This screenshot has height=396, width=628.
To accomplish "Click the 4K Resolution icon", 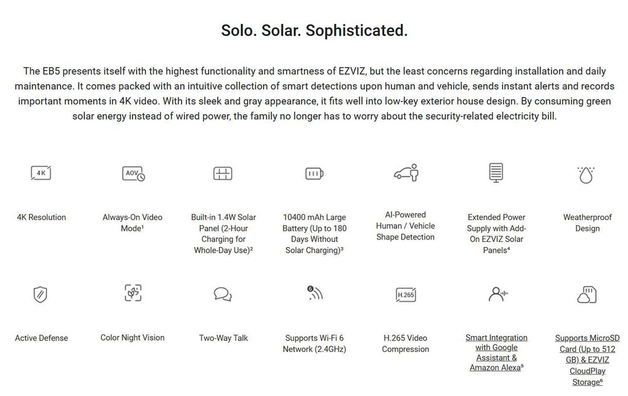I will pos(41,173).
